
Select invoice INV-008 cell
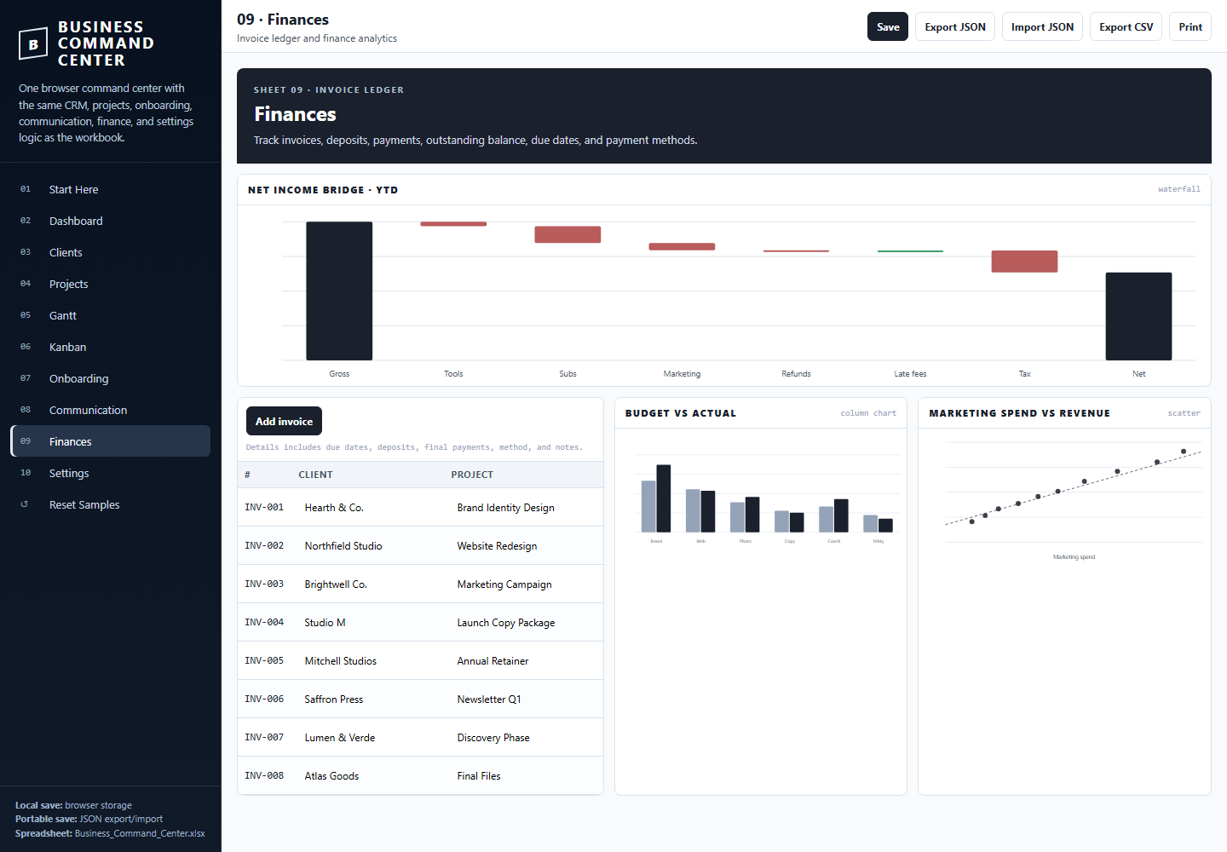264,775
